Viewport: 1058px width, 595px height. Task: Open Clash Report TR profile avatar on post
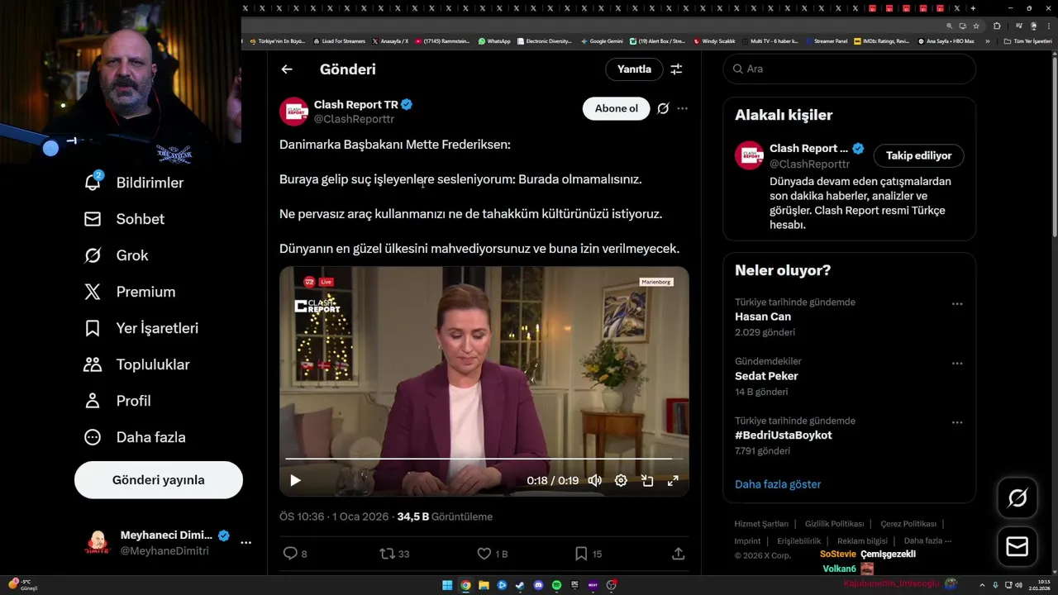(x=294, y=111)
